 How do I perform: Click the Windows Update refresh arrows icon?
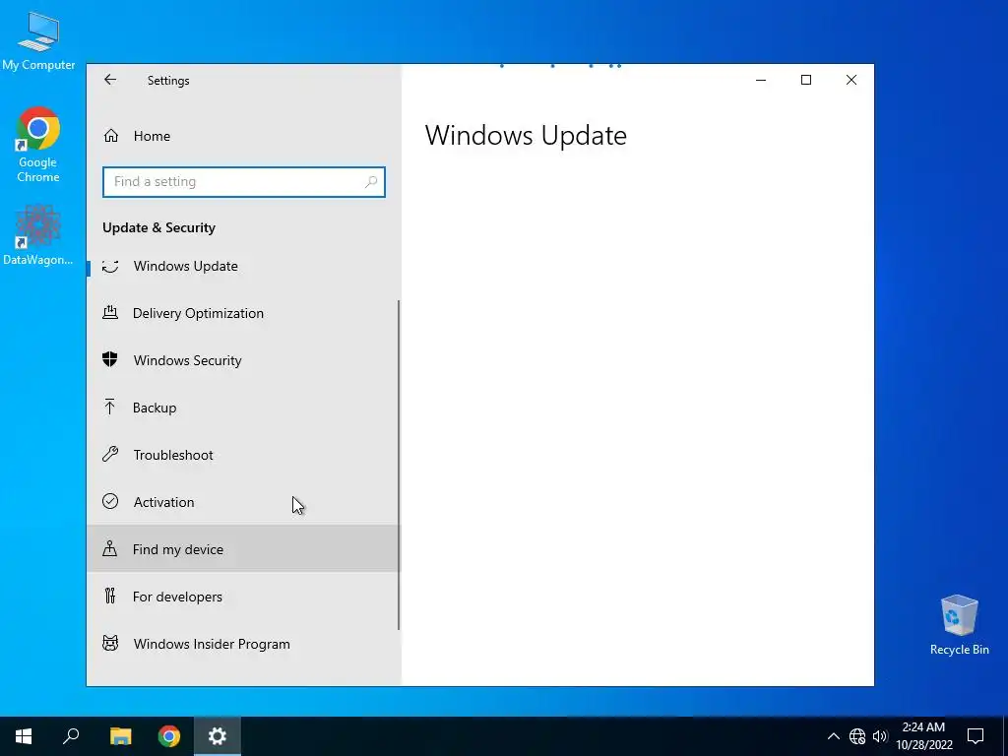pyautogui.click(x=110, y=266)
